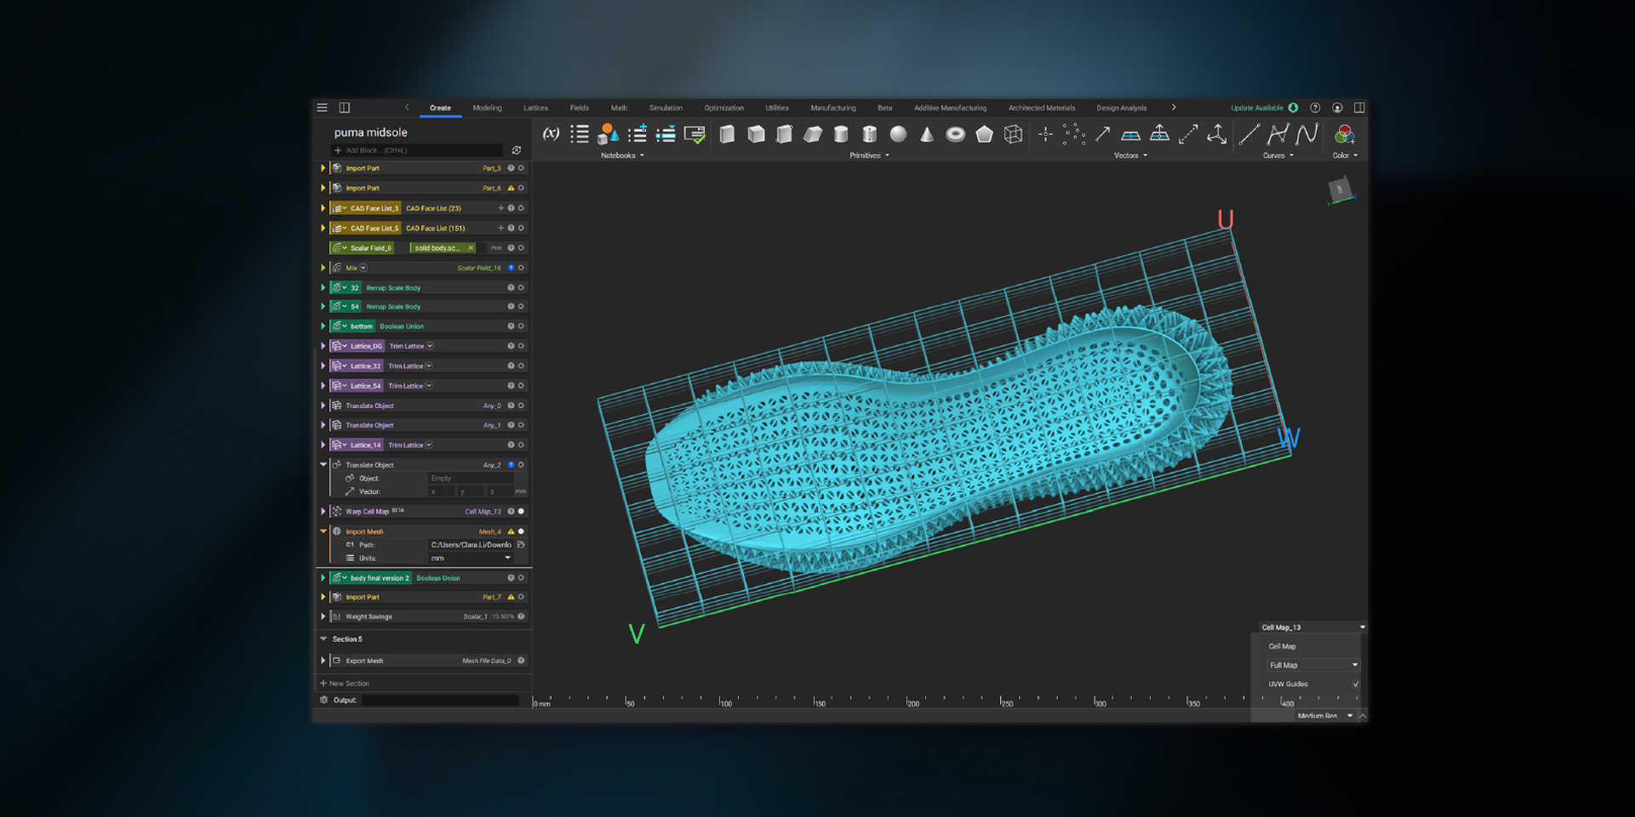The width and height of the screenshot is (1635, 817).
Task: Switch to the Lattices tab
Action: (x=535, y=108)
